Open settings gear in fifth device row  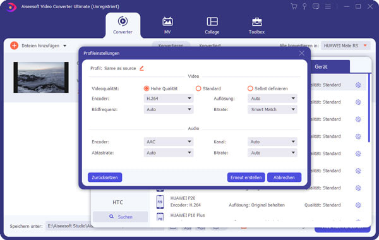pyautogui.click(x=358, y=153)
